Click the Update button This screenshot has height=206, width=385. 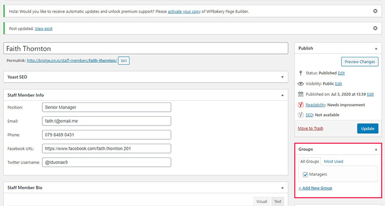[367, 128]
